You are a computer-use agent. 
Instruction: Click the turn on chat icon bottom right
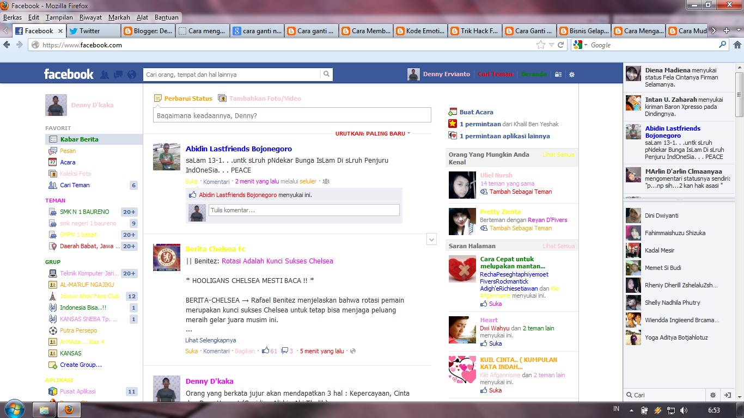[x=728, y=395]
